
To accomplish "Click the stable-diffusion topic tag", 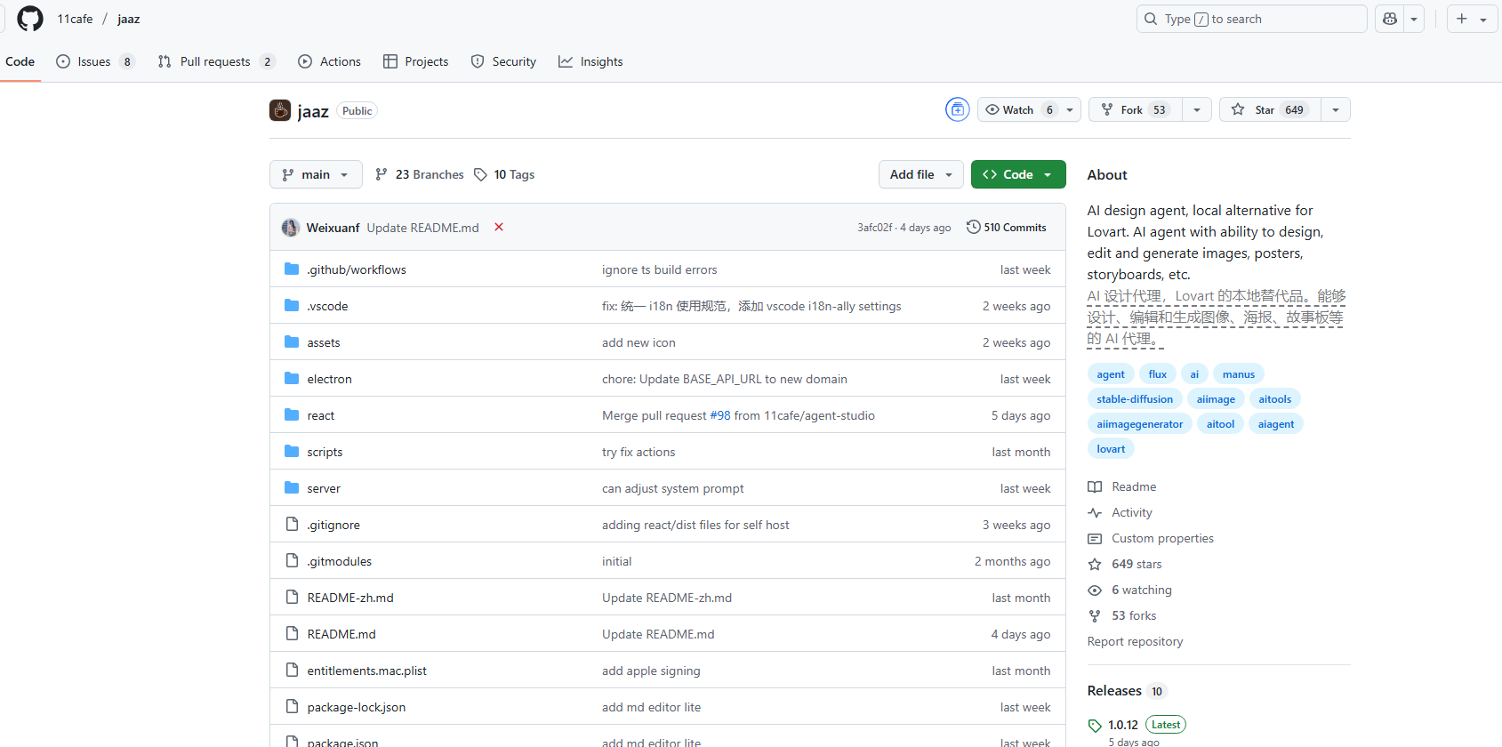I will pyautogui.click(x=1135, y=399).
